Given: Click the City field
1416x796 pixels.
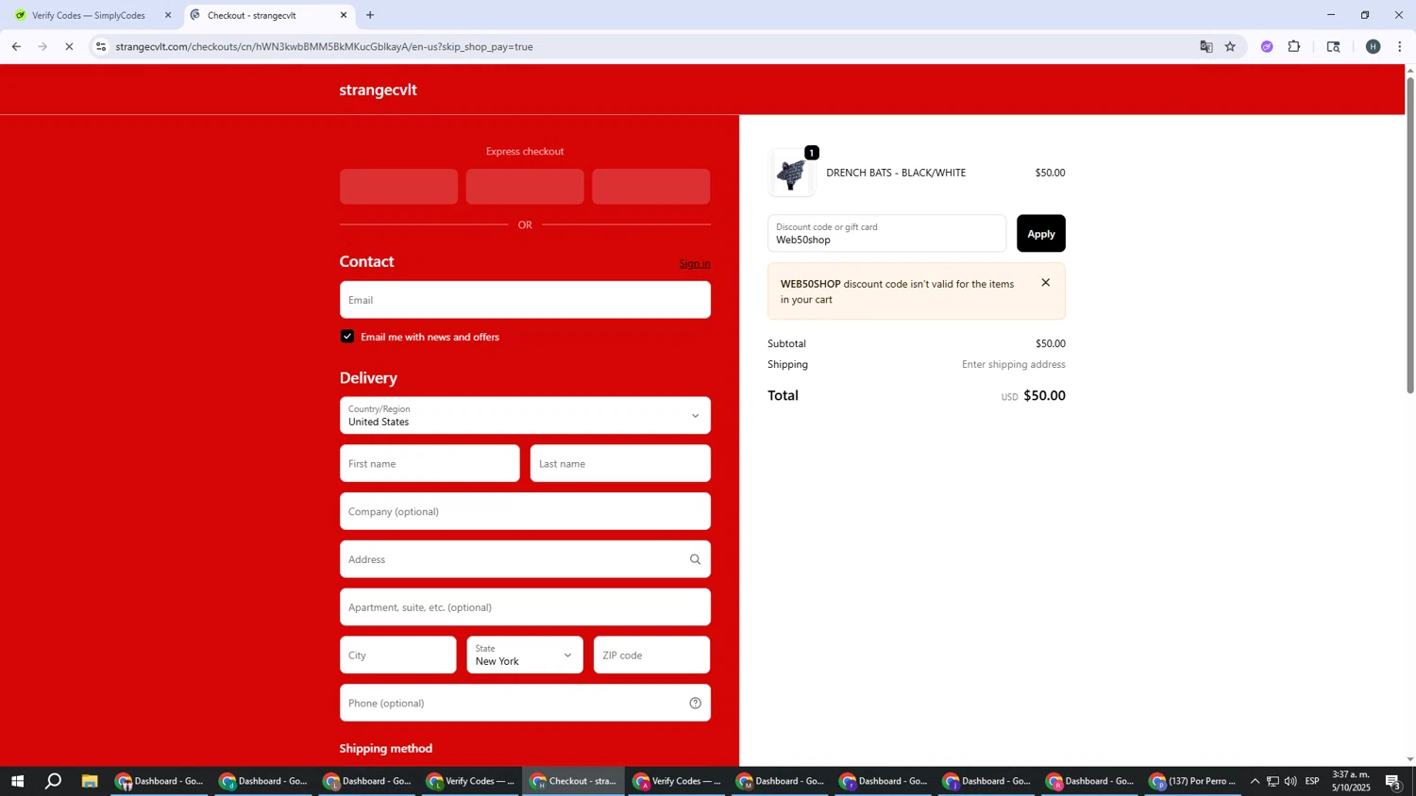Looking at the screenshot, I should point(397,655).
